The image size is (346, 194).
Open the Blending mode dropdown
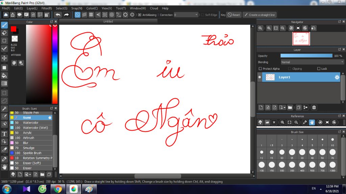coord(312,62)
